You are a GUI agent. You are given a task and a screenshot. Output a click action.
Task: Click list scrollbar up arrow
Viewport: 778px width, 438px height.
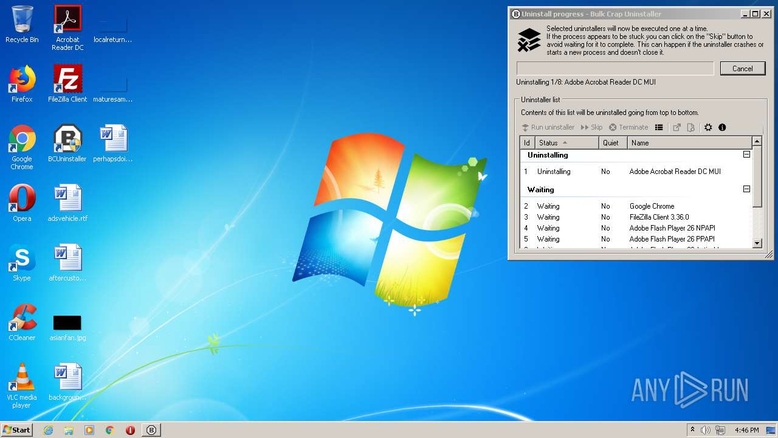pos(757,142)
